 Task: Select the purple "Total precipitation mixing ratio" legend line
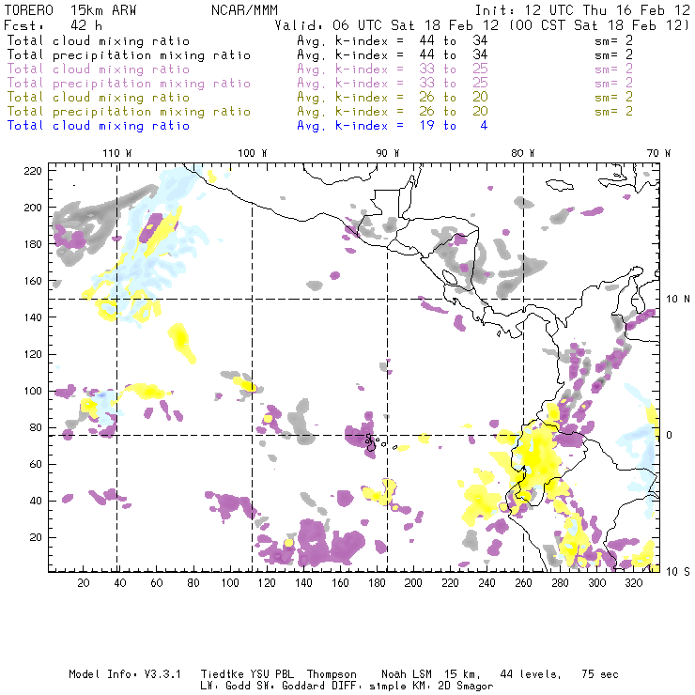129,84
